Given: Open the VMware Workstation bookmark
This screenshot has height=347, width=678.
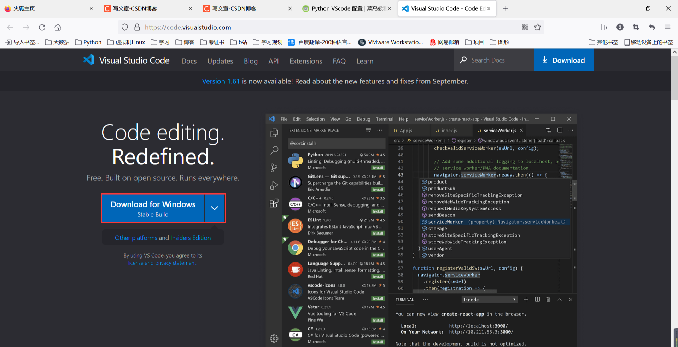Looking at the screenshot, I should click(391, 42).
